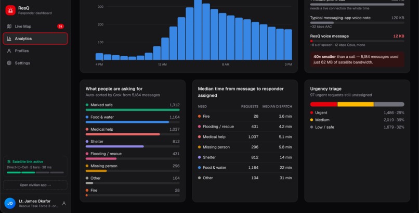Click the red Urgent segment of triage bar
The image size is (419, 213).
(x=323, y=104)
